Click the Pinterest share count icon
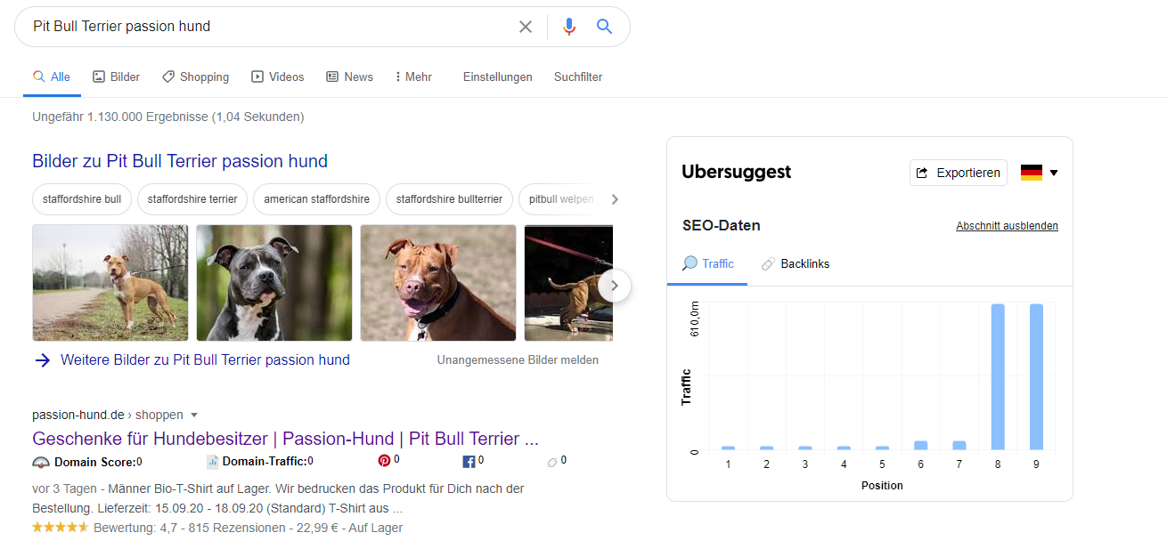Viewport: 1167px width, 557px height. point(384,461)
